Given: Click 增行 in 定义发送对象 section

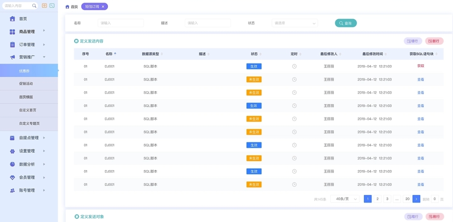Looking at the screenshot, I should [x=413, y=217].
